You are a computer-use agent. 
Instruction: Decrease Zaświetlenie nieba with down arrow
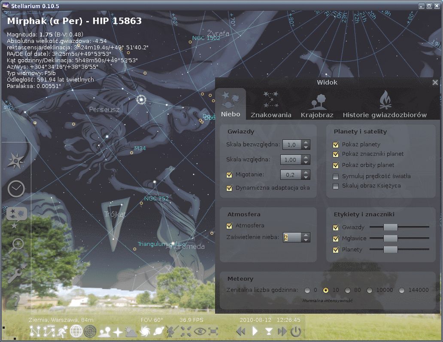point(306,240)
